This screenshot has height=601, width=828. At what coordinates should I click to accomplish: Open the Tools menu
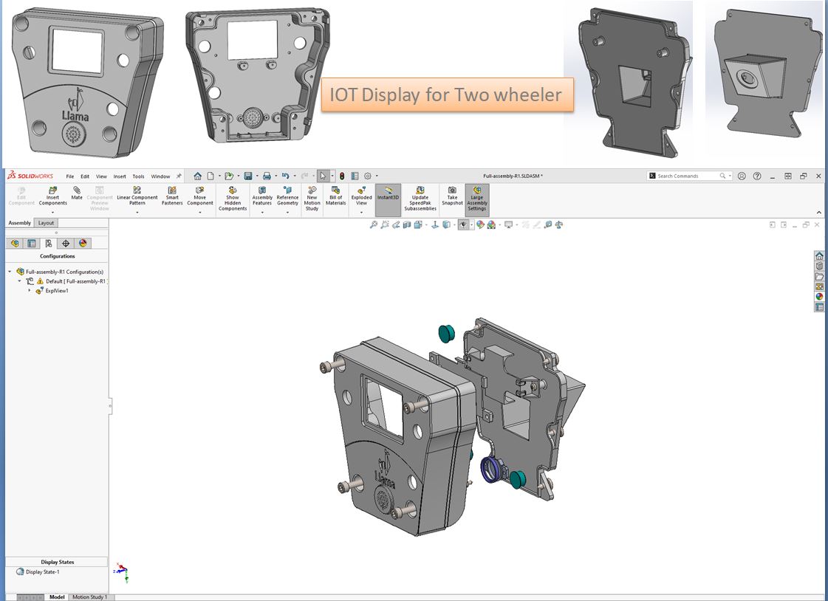tap(138, 176)
